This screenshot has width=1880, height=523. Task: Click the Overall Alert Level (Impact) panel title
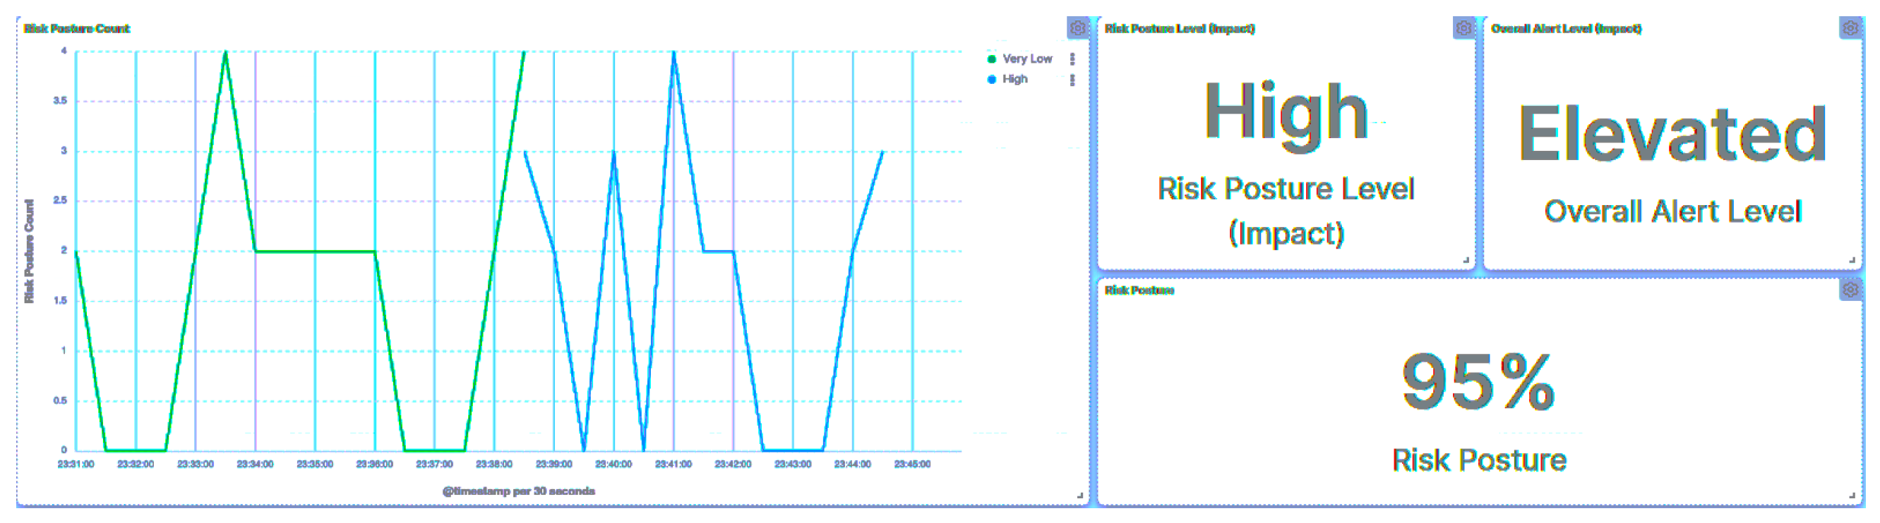click(x=1566, y=28)
